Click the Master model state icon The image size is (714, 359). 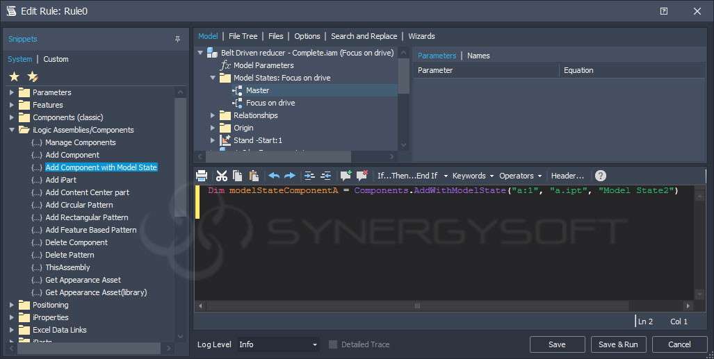(237, 90)
